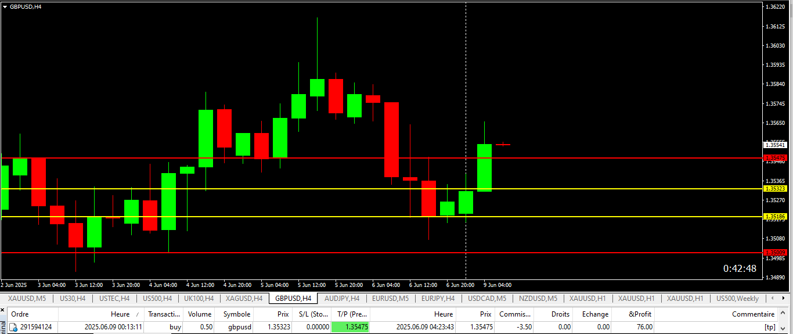Click the order icon beside 291594124
The height and width of the screenshot is (334, 793).
(x=13, y=327)
